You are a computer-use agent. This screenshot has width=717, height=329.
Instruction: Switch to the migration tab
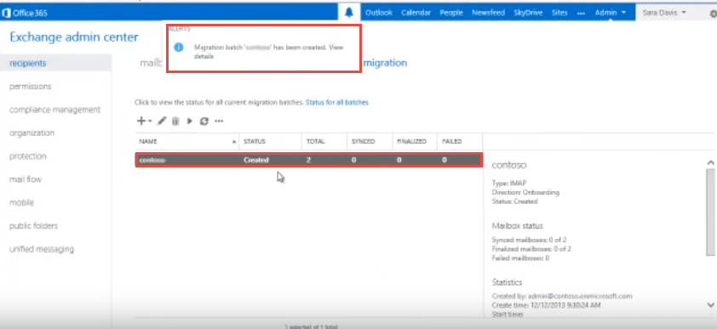click(x=385, y=63)
